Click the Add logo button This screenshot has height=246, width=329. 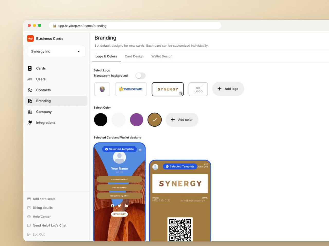228,89
